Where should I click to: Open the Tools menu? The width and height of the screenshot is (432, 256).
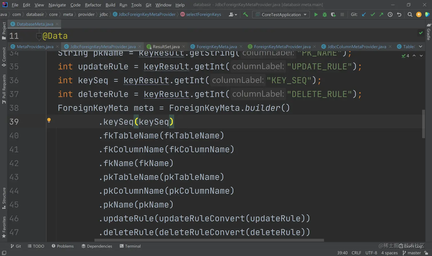point(136,5)
